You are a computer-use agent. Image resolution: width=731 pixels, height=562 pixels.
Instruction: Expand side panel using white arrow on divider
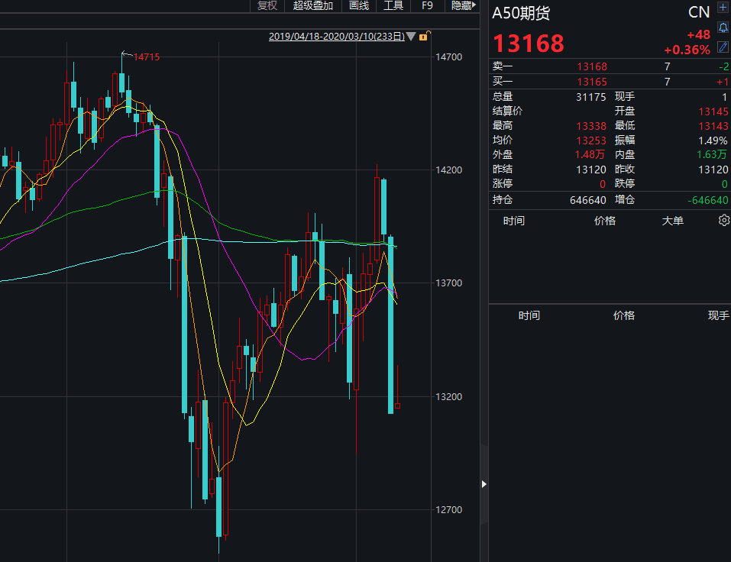tap(484, 484)
